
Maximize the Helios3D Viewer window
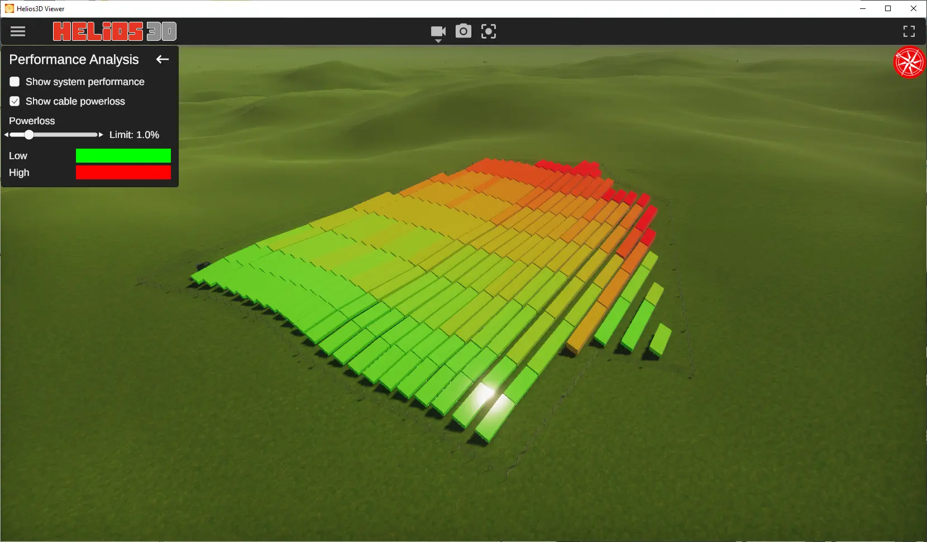pyautogui.click(x=888, y=8)
